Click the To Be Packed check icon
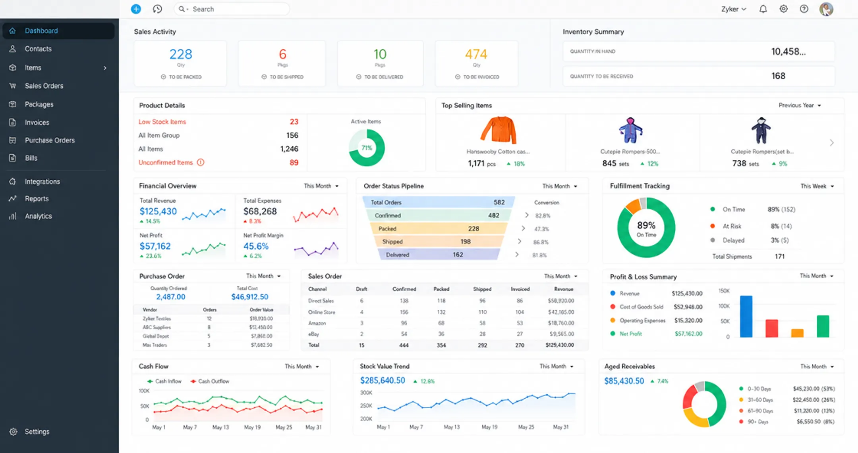The width and height of the screenshot is (858, 453). point(163,77)
